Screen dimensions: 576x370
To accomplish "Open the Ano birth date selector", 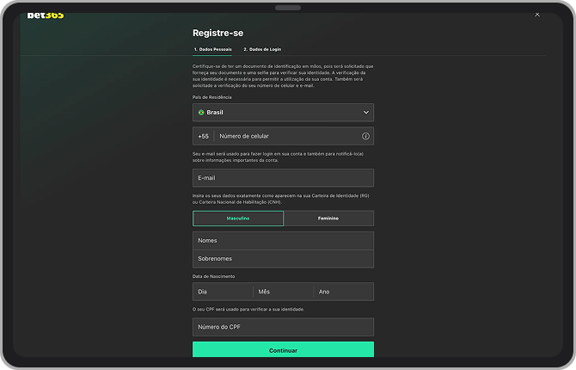I will pyautogui.click(x=344, y=292).
